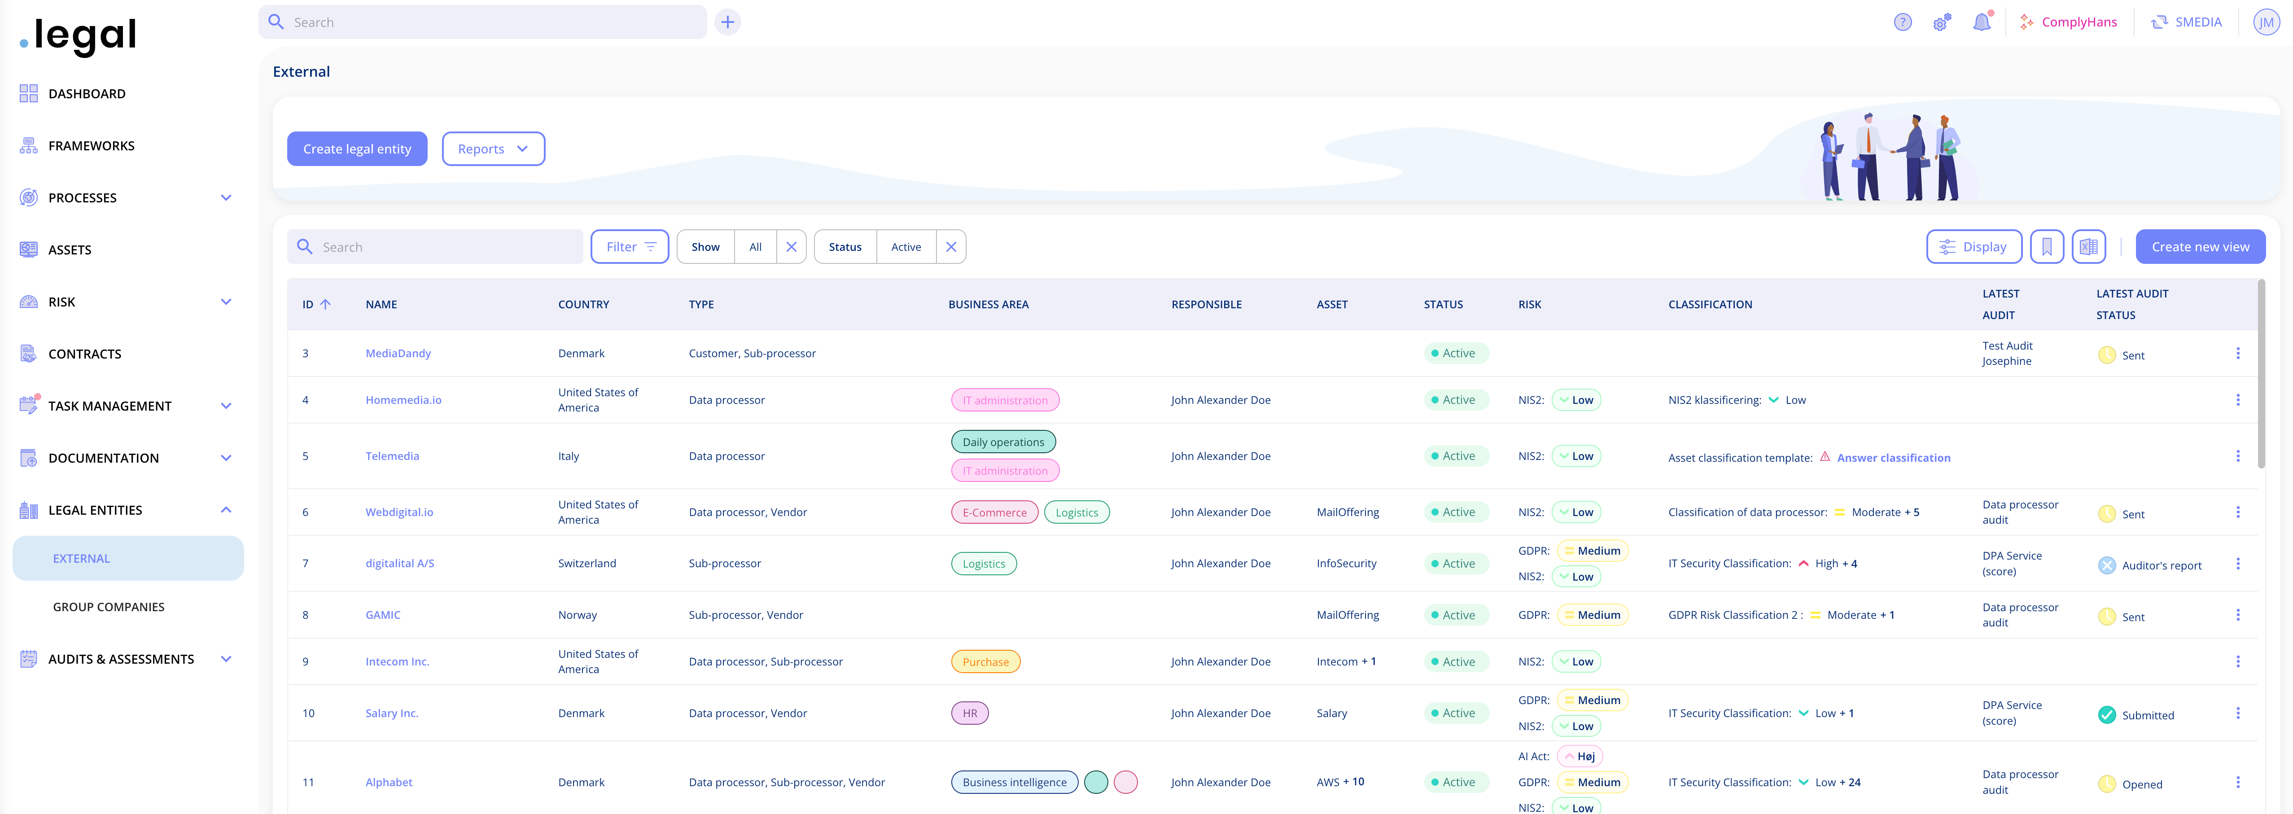Open row actions menu for digitalital A/S
2293x814 pixels.
(2237, 564)
